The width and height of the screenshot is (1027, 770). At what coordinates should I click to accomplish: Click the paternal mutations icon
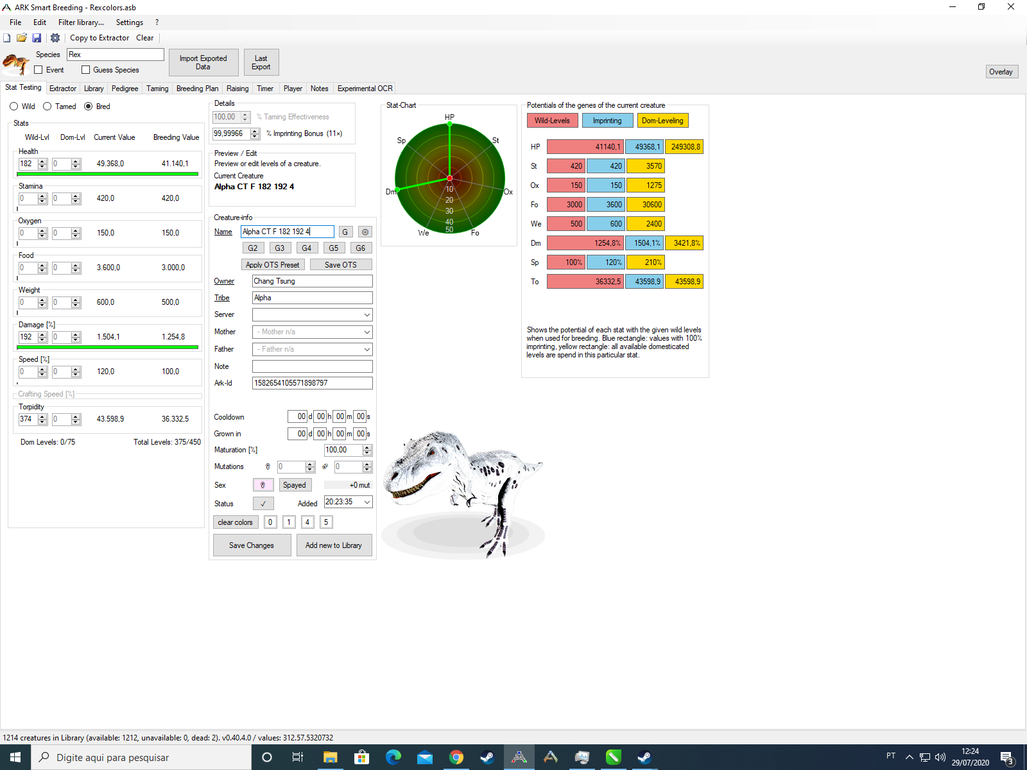pyautogui.click(x=325, y=466)
